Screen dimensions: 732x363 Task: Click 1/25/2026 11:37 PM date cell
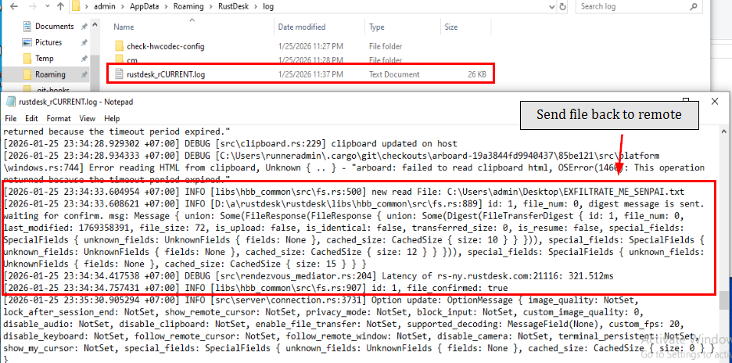[310, 74]
